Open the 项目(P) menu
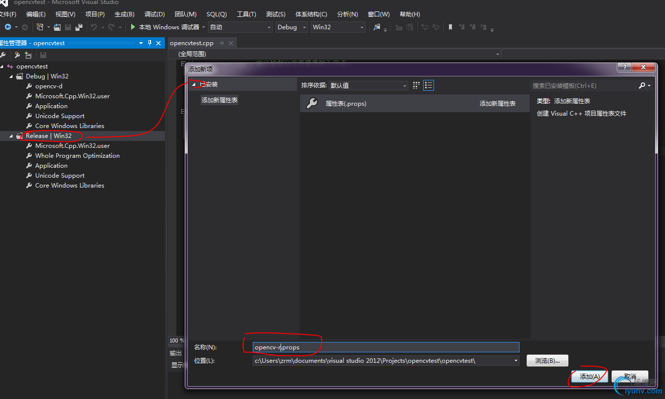This screenshot has height=399, width=665. pyautogui.click(x=95, y=14)
